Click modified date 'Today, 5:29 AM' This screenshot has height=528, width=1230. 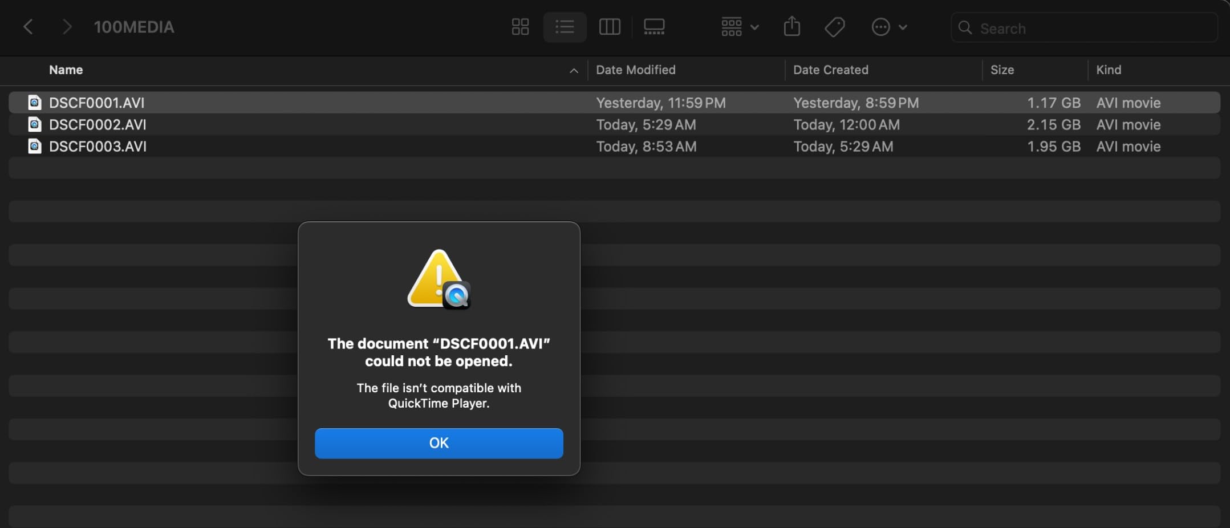[646, 124]
